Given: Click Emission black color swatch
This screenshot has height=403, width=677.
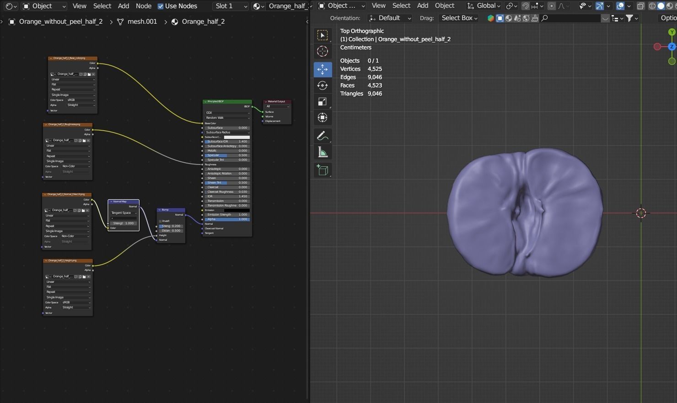Looking at the screenshot, I should click(x=237, y=210).
